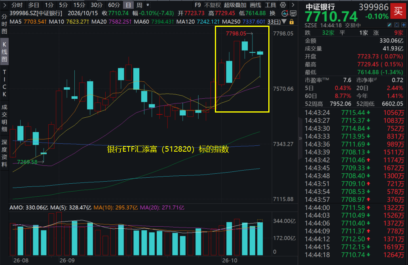
Task: Add 中证银行 to watchlist with plus icon
Action: tap(404, 25)
